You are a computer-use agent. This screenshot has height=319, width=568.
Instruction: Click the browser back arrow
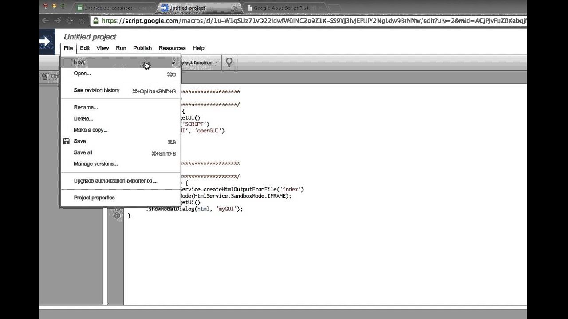click(46, 20)
